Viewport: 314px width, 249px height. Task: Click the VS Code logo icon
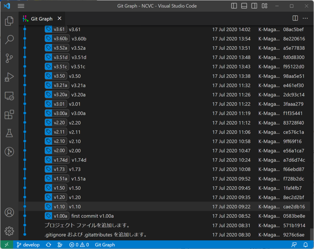pos(7,6)
